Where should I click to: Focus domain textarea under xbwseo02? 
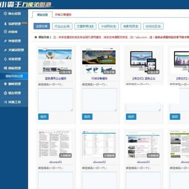pos(99,181)
